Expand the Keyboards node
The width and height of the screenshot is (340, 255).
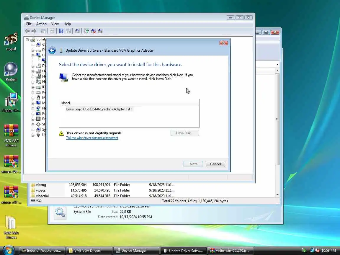[x=33, y=93]
